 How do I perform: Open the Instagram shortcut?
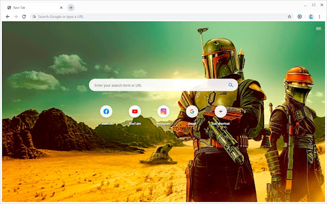163,112
